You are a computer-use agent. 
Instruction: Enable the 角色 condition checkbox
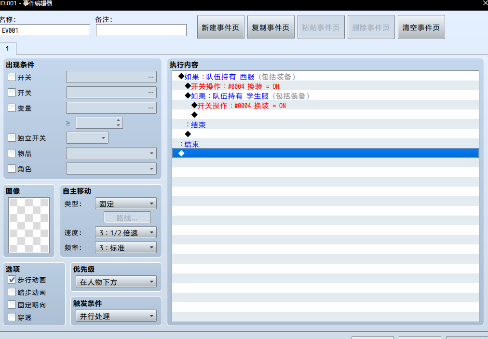pos(12,169)
